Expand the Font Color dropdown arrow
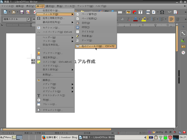The height and width of the screenshot is (140, 187). click(x=139, y=19)
